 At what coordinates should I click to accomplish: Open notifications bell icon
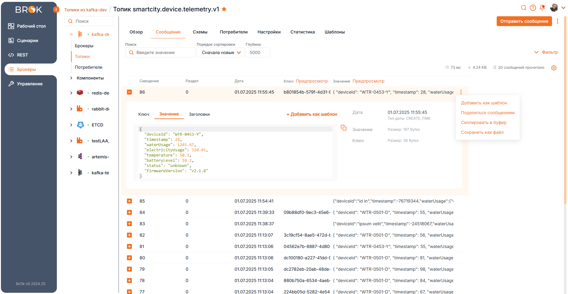coord(542,8)
